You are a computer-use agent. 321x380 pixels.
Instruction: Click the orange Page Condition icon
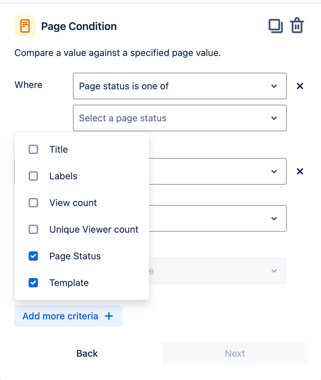coord(25,26)
